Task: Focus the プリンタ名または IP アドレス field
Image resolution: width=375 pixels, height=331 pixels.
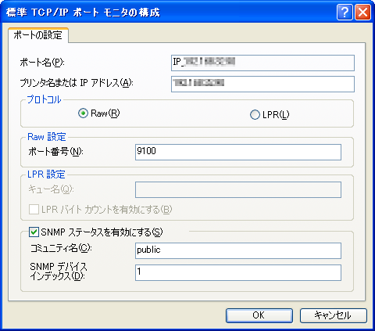Action: click(262, 84)
